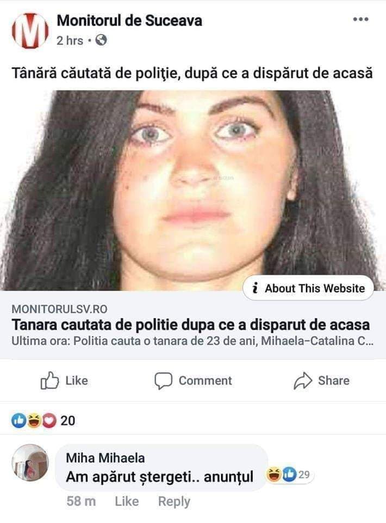
Task: Open the three-dot post options menu
Action: tap(360, 20)
